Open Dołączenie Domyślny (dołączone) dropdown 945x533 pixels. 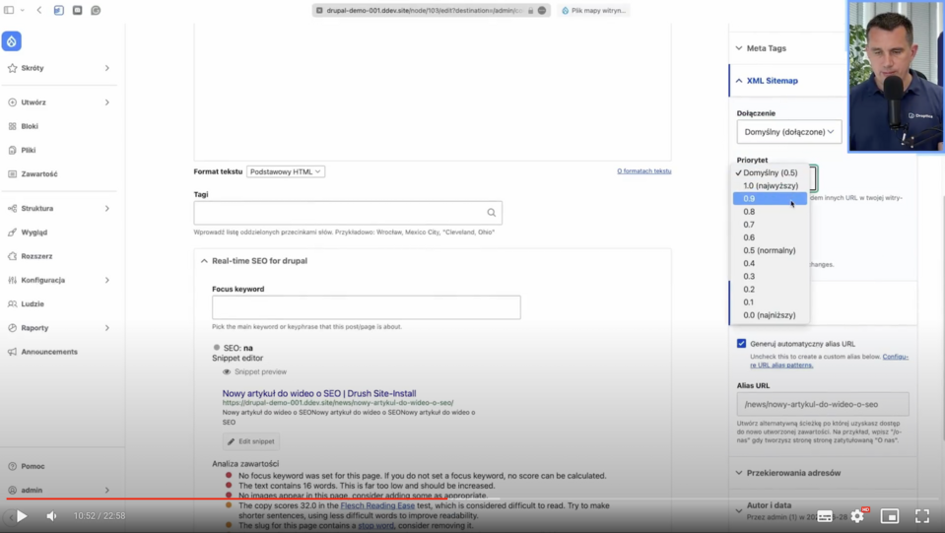pyautogui.click(x=789, y=132)
